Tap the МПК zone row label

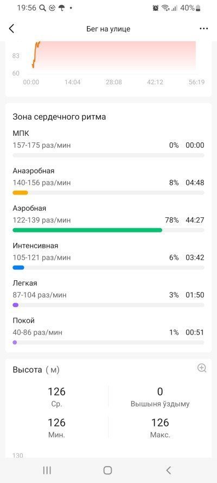pos(21,133)
